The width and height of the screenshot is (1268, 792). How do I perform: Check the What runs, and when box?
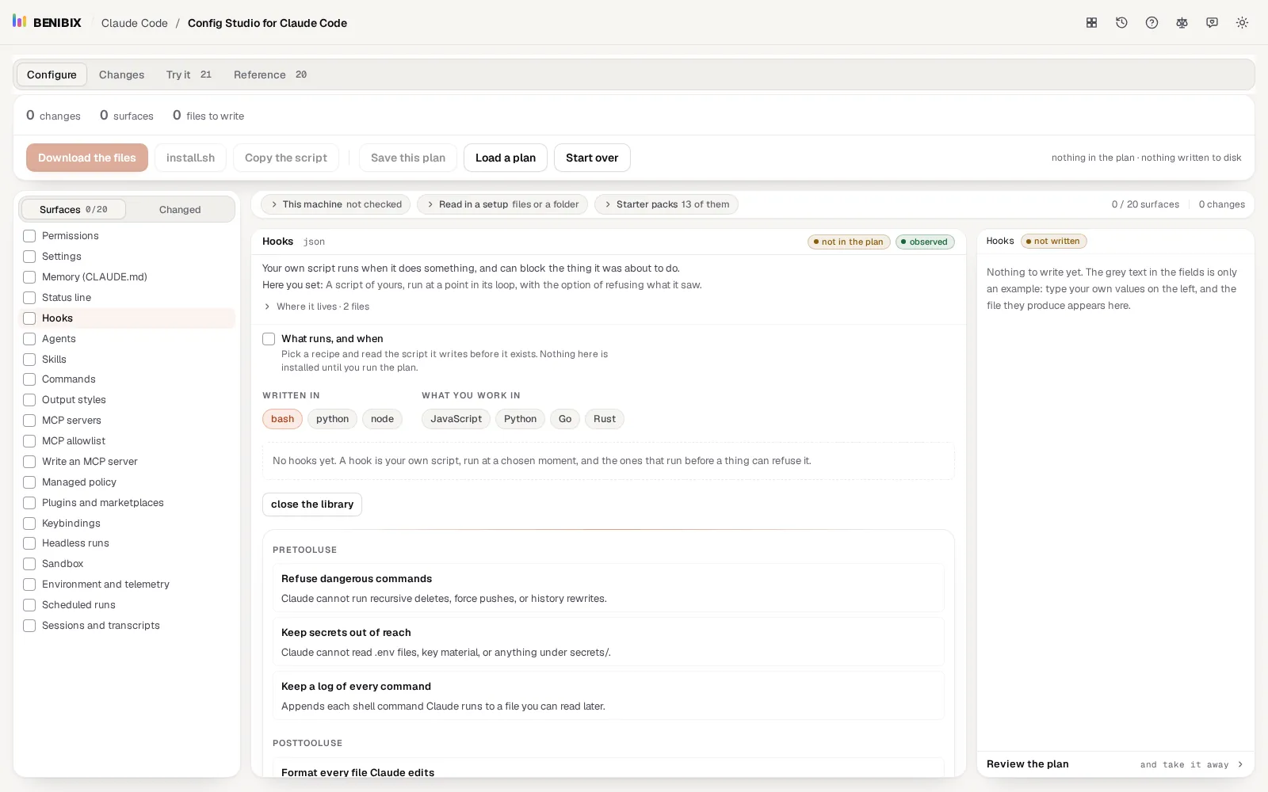[269, 339]
